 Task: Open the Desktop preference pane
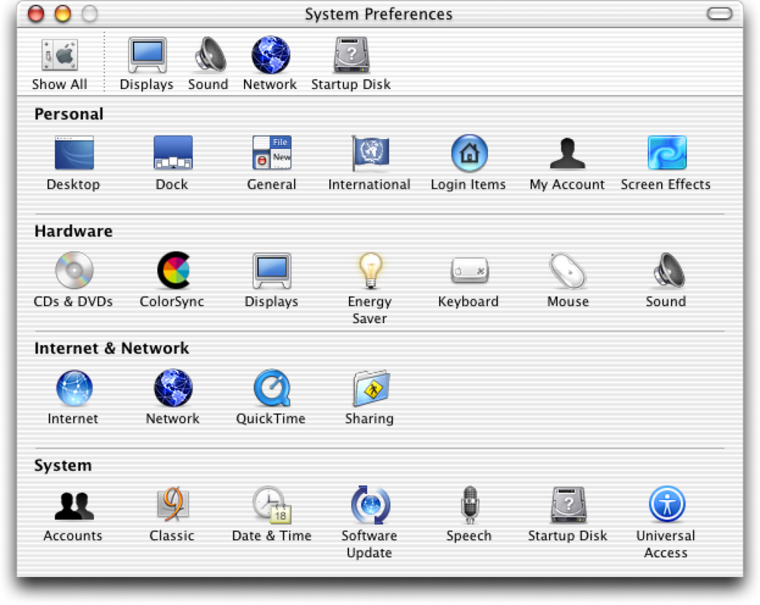click(x=74, y=153)
